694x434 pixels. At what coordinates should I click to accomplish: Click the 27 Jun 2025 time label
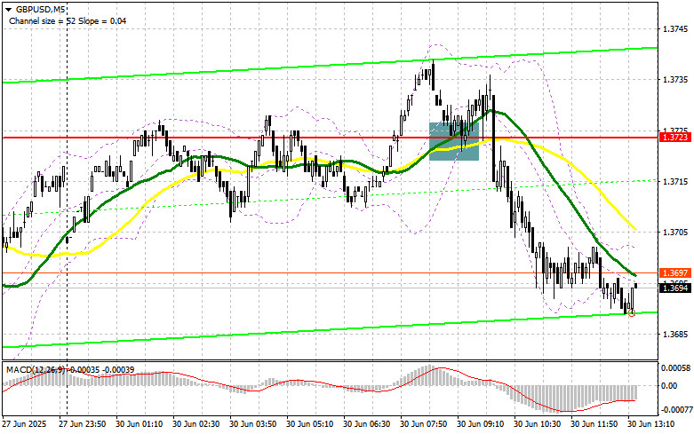[x=24, y=424]
